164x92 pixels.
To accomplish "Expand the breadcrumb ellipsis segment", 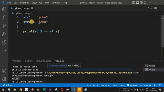I will [x=34, y=13].
